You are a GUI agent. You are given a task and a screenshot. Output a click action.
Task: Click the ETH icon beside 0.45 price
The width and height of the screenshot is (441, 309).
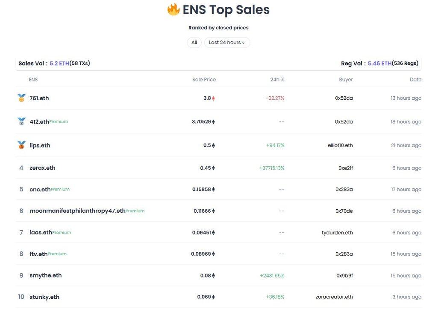(x=214, y=168)
